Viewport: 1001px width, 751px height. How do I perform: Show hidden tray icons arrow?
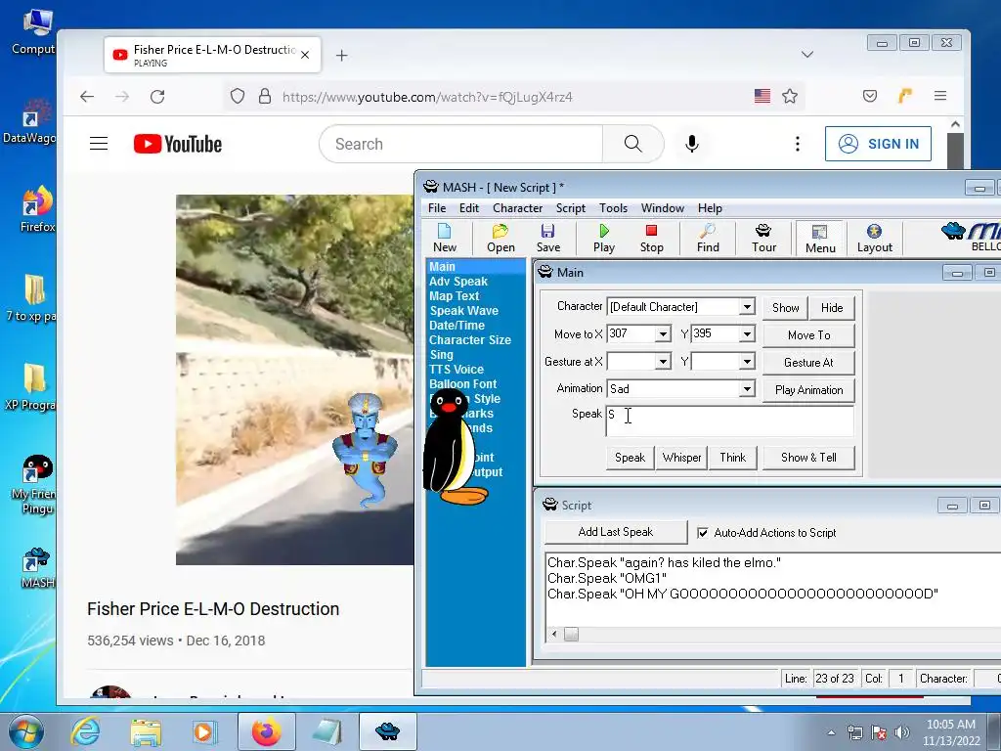(831, 732)
